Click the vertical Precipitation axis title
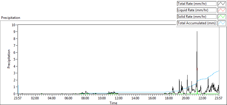This screenshot has width=227, height=105. pos(9,59)
